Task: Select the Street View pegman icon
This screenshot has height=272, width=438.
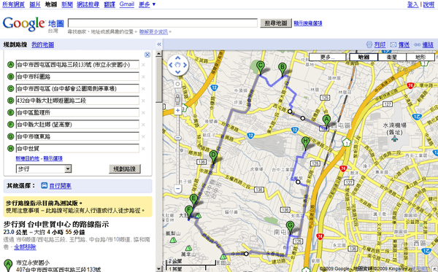Action: pos(177,98)
